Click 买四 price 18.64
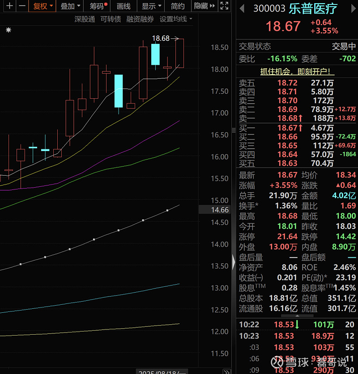The image size is (358, 374). [x=287, y=154]
